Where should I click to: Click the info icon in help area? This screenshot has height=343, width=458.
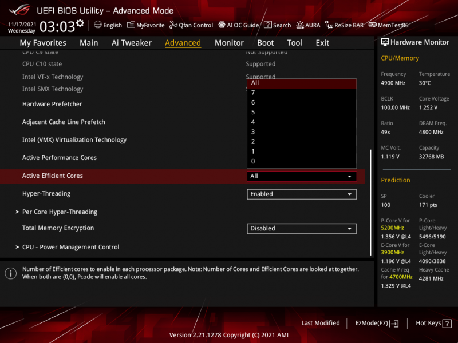[10, 273]
